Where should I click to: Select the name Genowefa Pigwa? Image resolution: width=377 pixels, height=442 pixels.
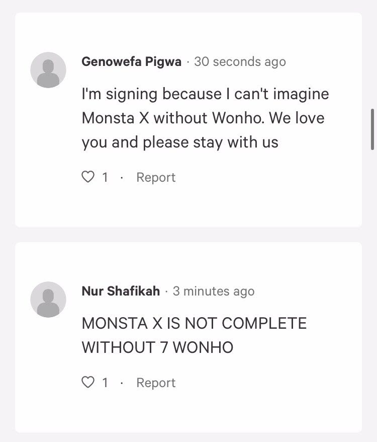click(131, 62)
